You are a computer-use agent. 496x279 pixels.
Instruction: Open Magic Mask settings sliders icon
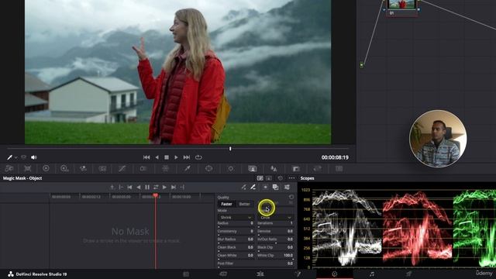click(x=287, y=188)
